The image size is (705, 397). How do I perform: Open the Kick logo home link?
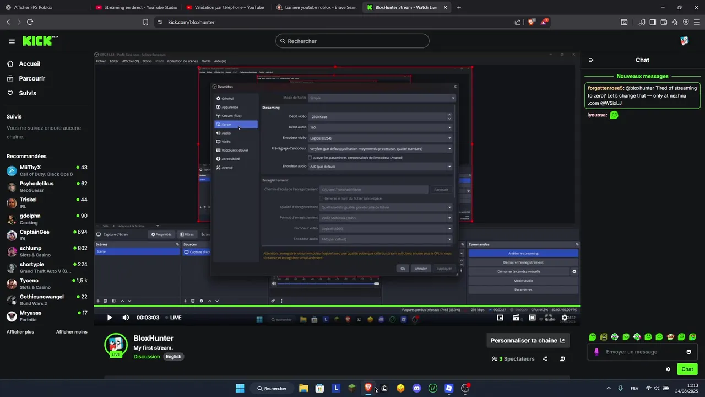40,41
